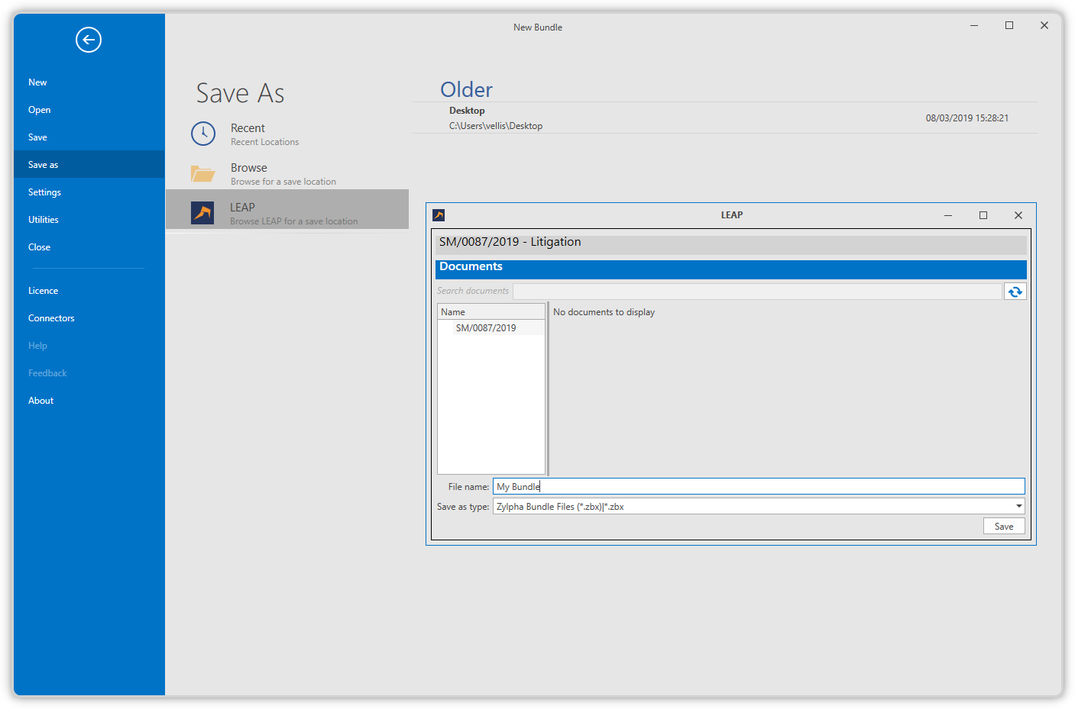Image resolution: width=1075 pixels, height=709 pixels.
Task: Open the Settings menu item
Action: pyautogui.click(x=44, y=192)
